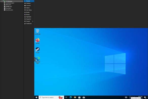This screenshot has width=148, height=99.
Task: Open the Mail app from taskbar
Action: click(x=84, y=97)
